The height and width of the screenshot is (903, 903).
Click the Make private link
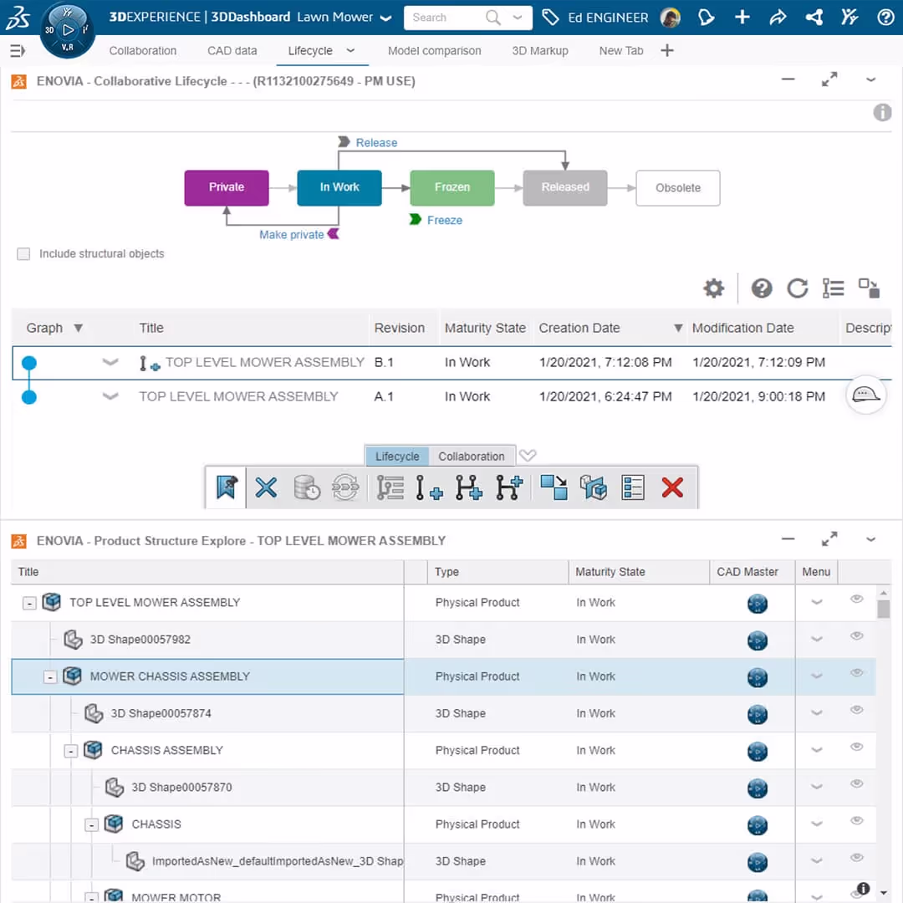(x=292, y=234)
